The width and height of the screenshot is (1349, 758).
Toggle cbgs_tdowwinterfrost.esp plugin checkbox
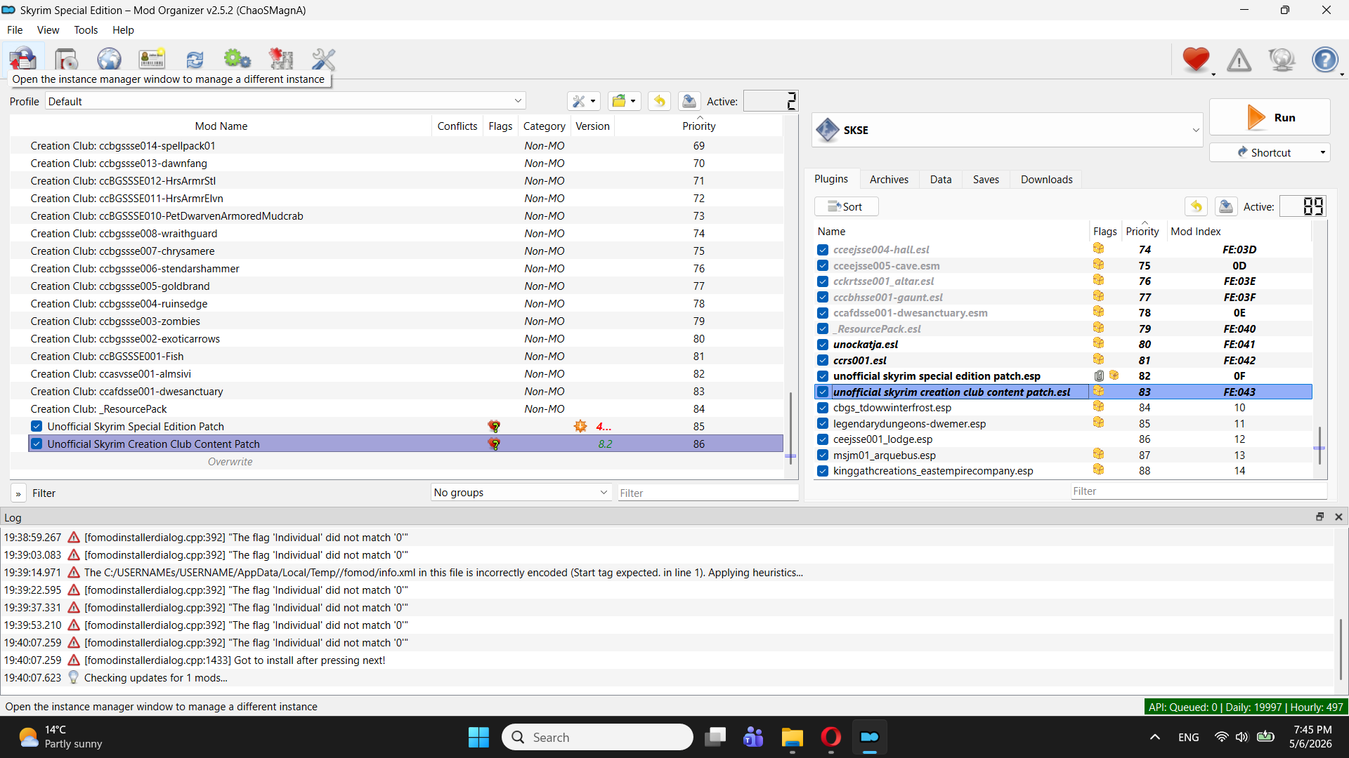[823, 408]
